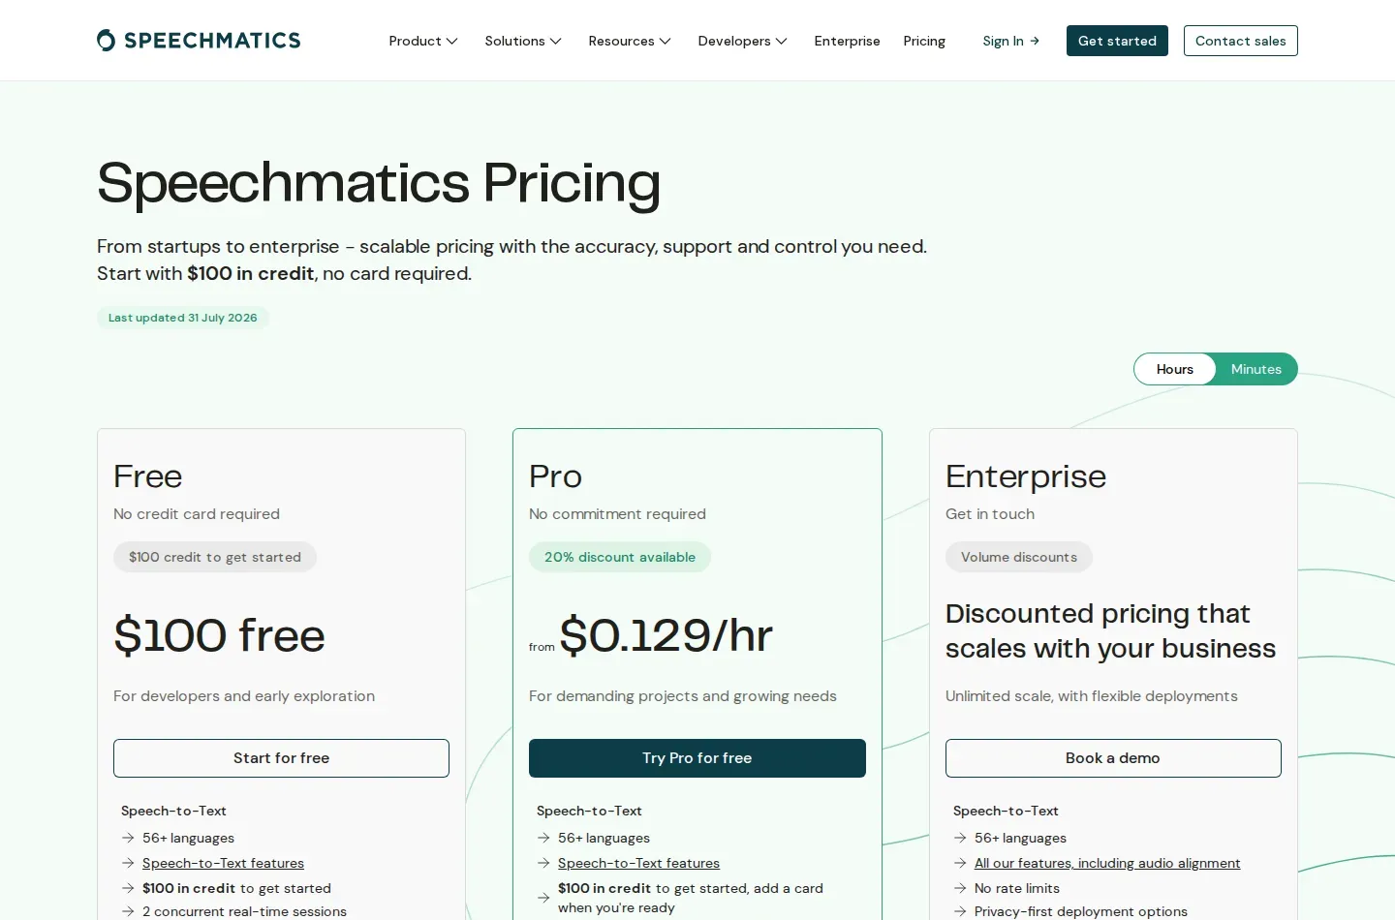Screen dimensions: 1395x920
Task: Switch pricing units to Hours
Action: pos(1174,369)
